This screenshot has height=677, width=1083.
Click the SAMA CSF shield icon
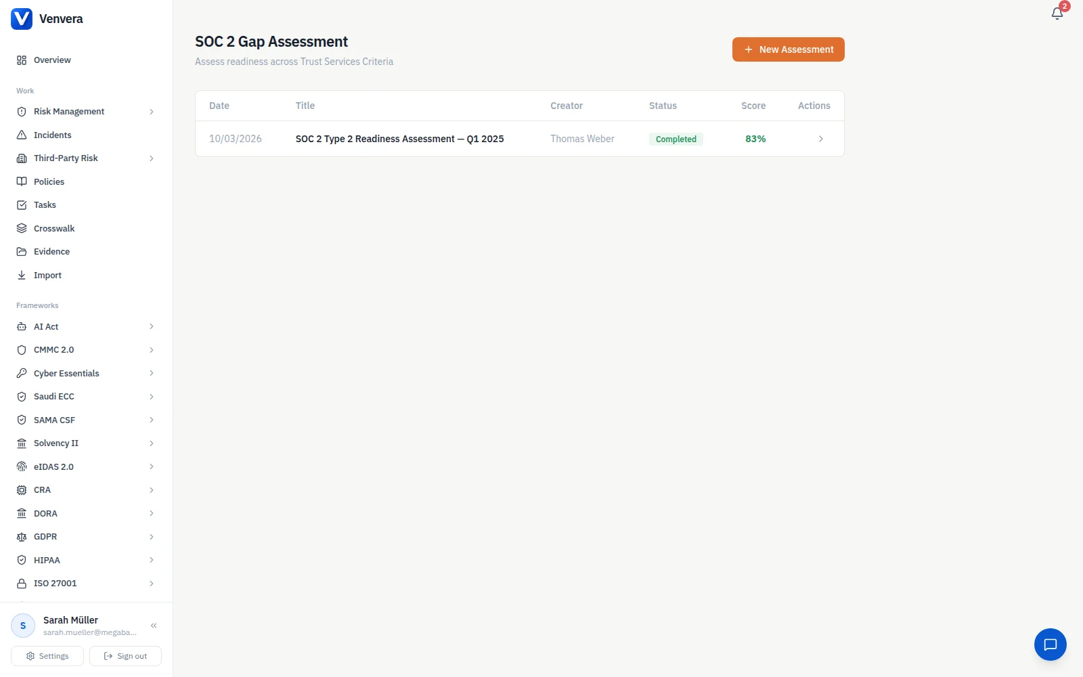point(22,420)
